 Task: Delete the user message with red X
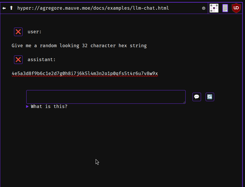[18, 32]
